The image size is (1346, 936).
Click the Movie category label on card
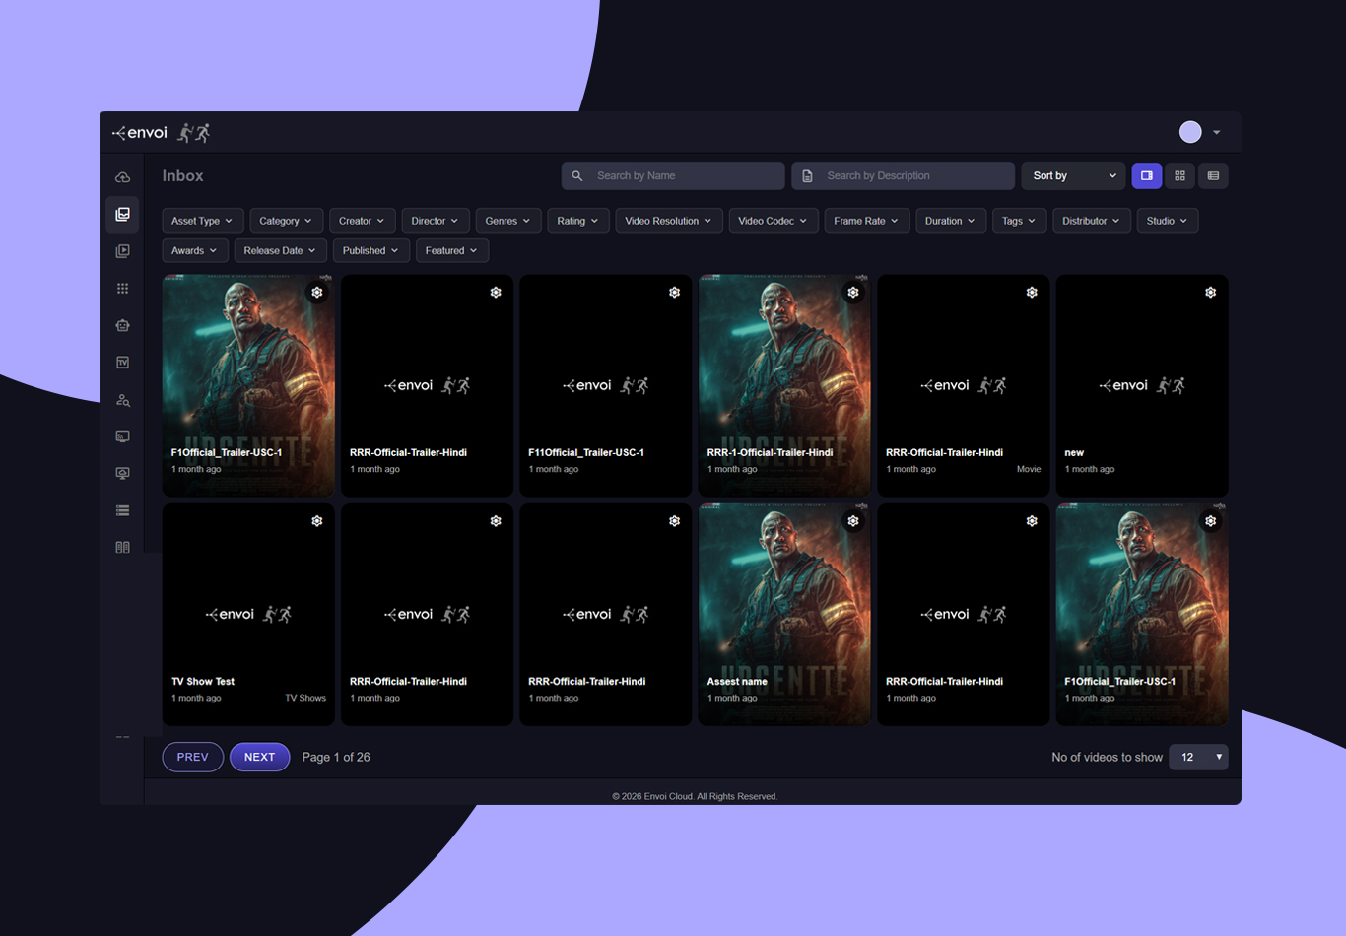click(1029, 470)
